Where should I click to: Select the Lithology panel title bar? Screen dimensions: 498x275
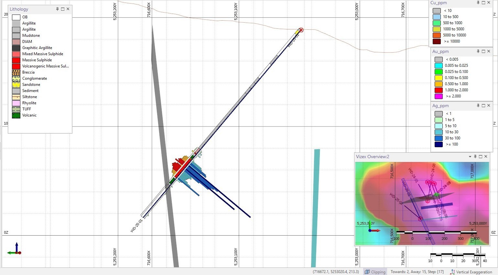point(19,9)
